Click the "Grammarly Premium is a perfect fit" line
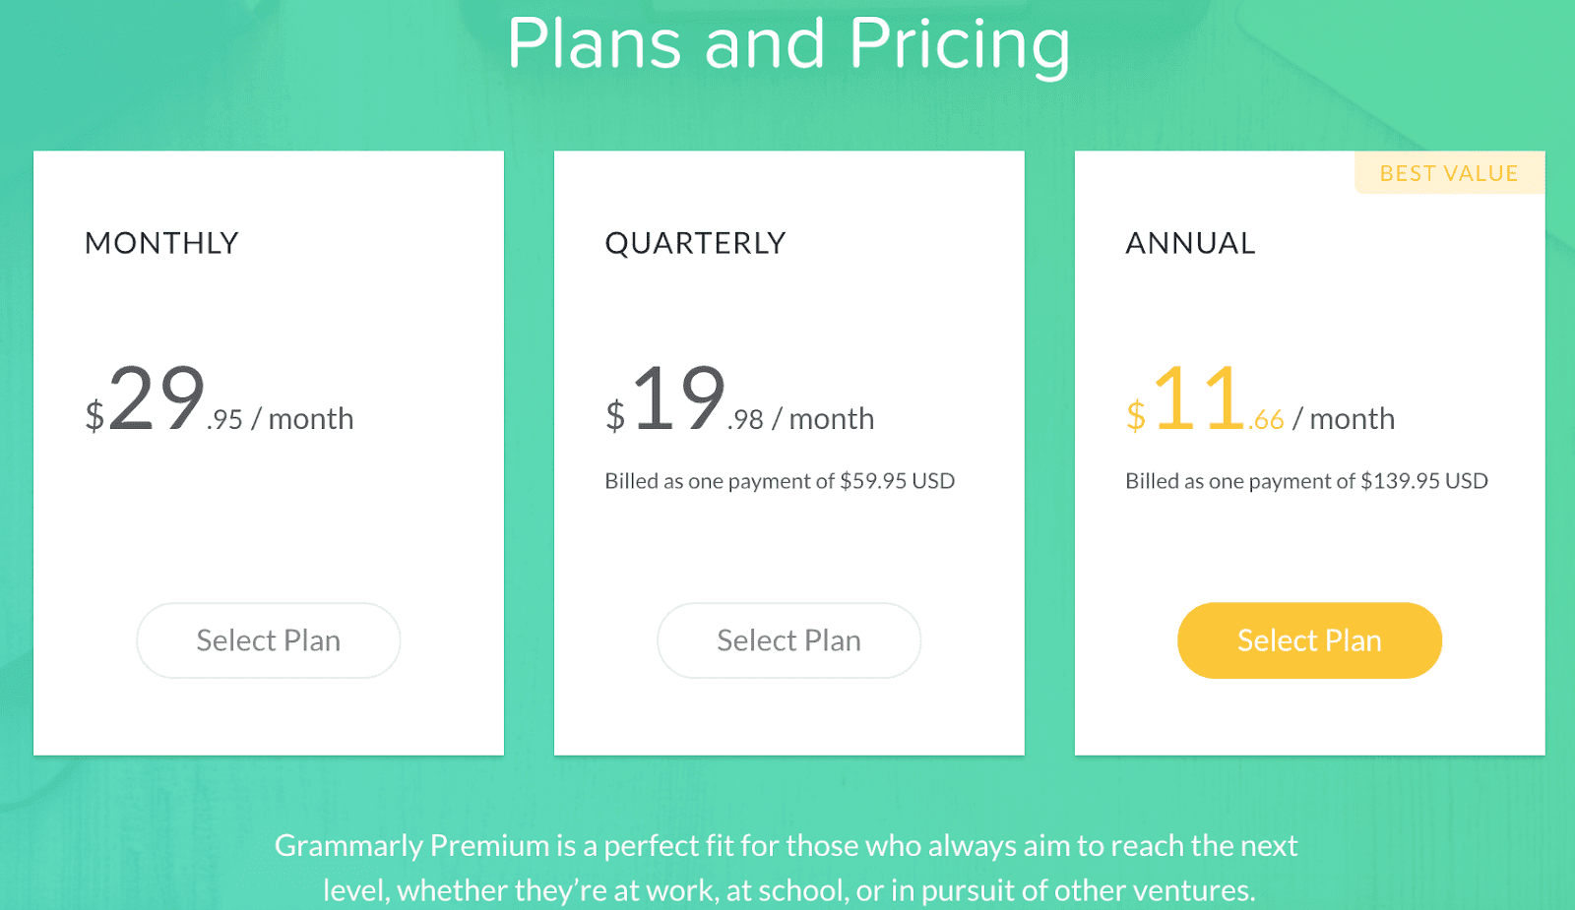 click(x=786, y=845)
